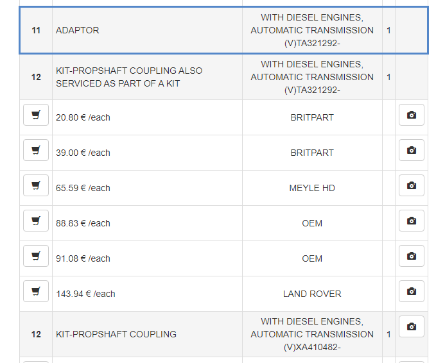Click the LAND ROVER brand cell

[312, 294]
